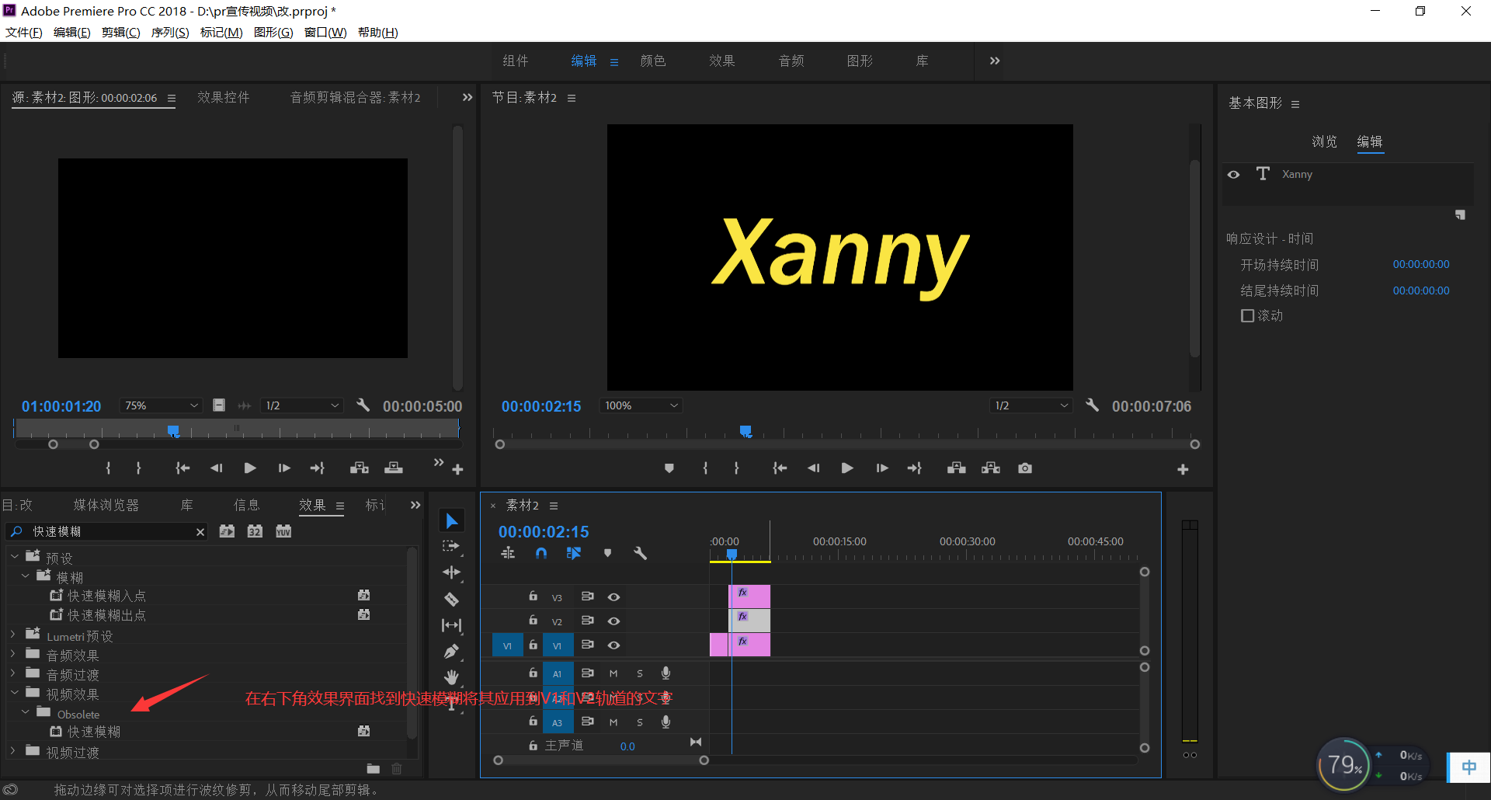This screenshot has width=1491, height=800.
Task: Open Source monitor settings wrench
Action: [363, 405]
